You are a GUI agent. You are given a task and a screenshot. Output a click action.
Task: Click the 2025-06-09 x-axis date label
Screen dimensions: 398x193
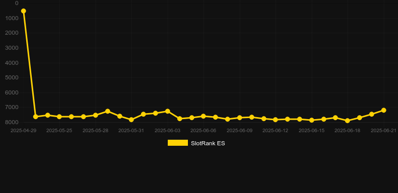click(x=239, y=131)
